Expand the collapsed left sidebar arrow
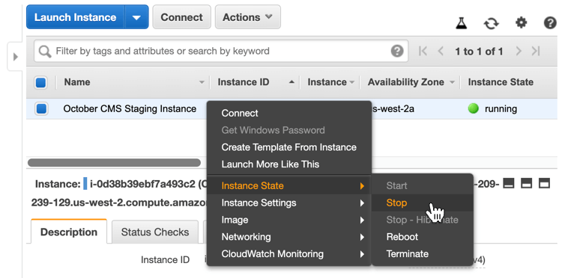Viewport: 562px width, 278px height. [x=15, y=57]
